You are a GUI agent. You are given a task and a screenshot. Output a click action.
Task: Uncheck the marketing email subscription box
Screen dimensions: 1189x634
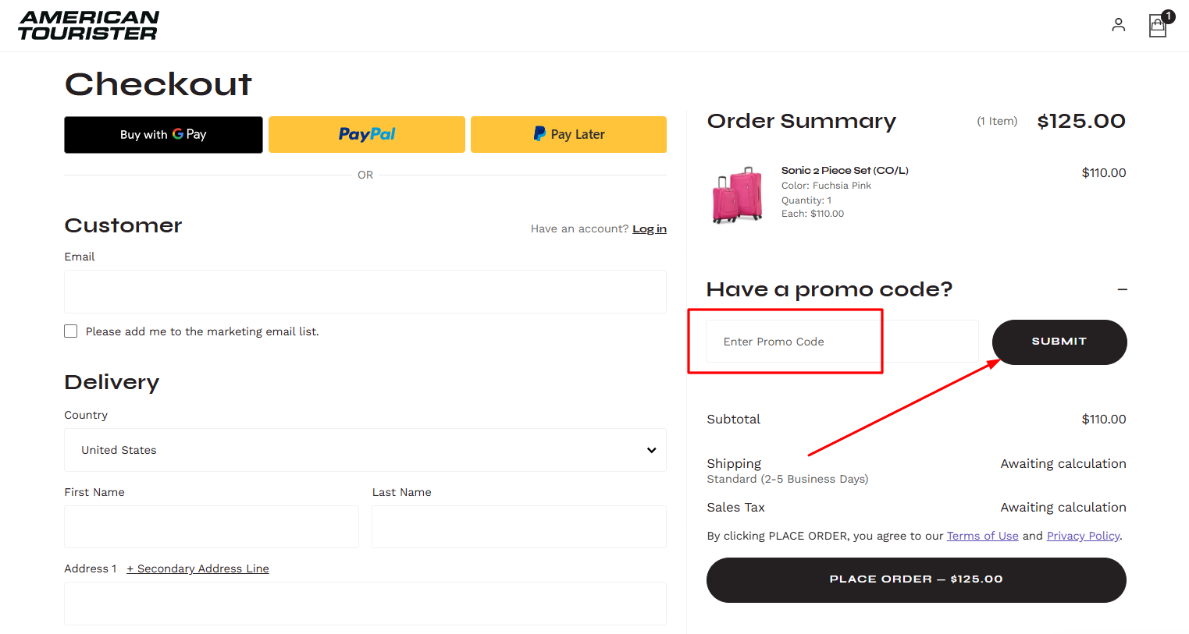tap(70, 331)
